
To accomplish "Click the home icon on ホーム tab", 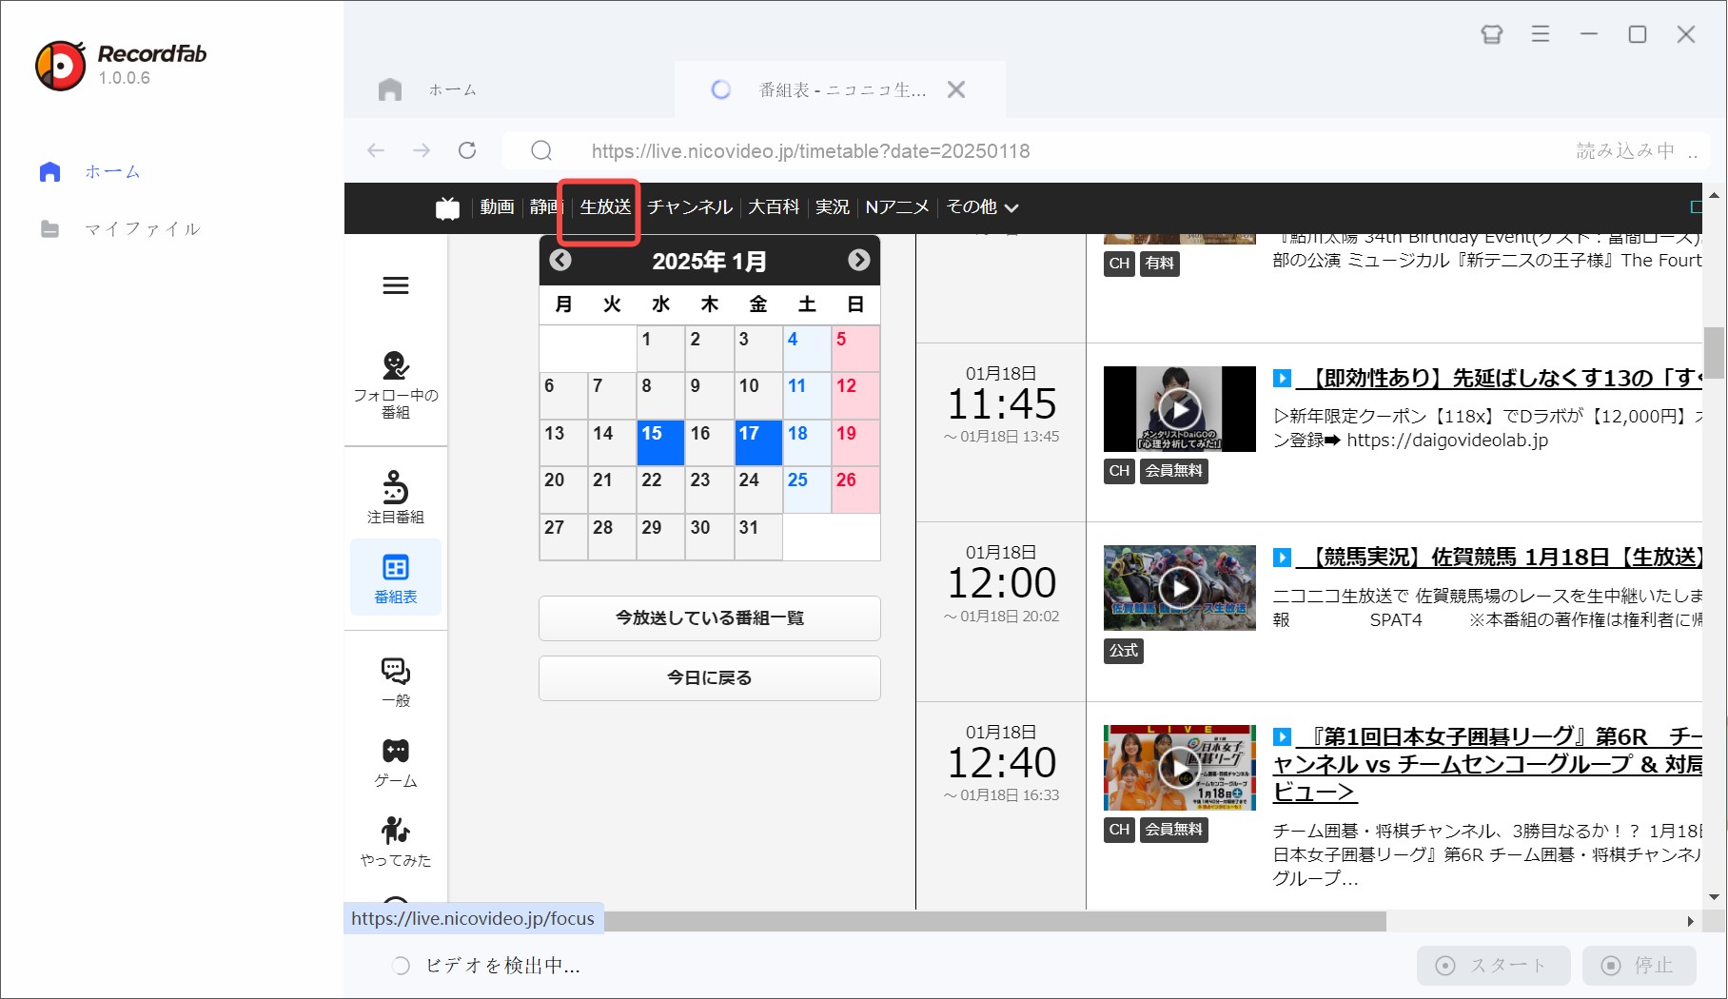I will click(x=390, y=89).
